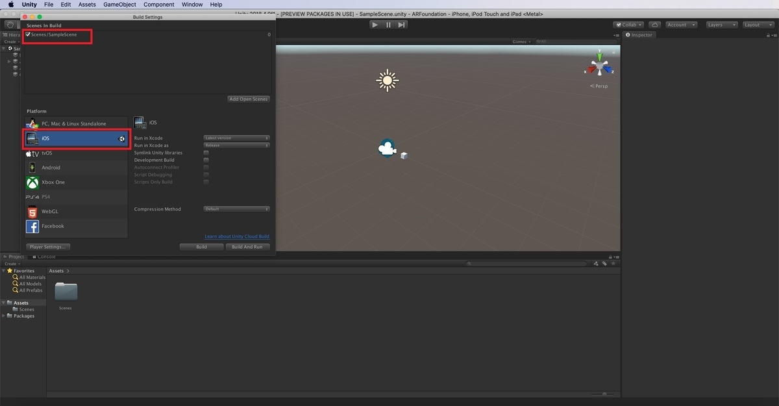Click the Add Open Scenes button
Image resolution: width=779 pixels, height=406 pixels.
(249, 99)
